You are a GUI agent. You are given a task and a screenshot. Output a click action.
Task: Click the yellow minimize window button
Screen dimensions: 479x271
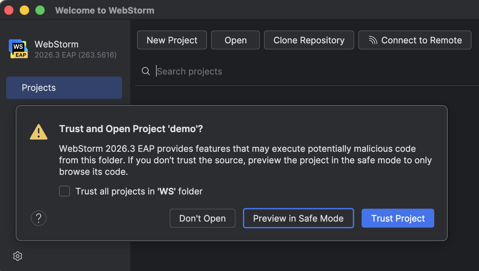click(x=24, y=11)
